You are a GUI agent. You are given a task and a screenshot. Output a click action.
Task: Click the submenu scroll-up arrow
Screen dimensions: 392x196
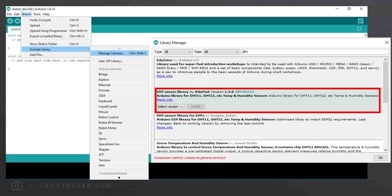pyautogui.click(x=119, y=49)
